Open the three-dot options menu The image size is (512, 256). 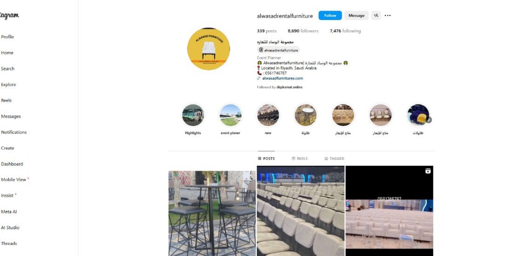(388, 15)
